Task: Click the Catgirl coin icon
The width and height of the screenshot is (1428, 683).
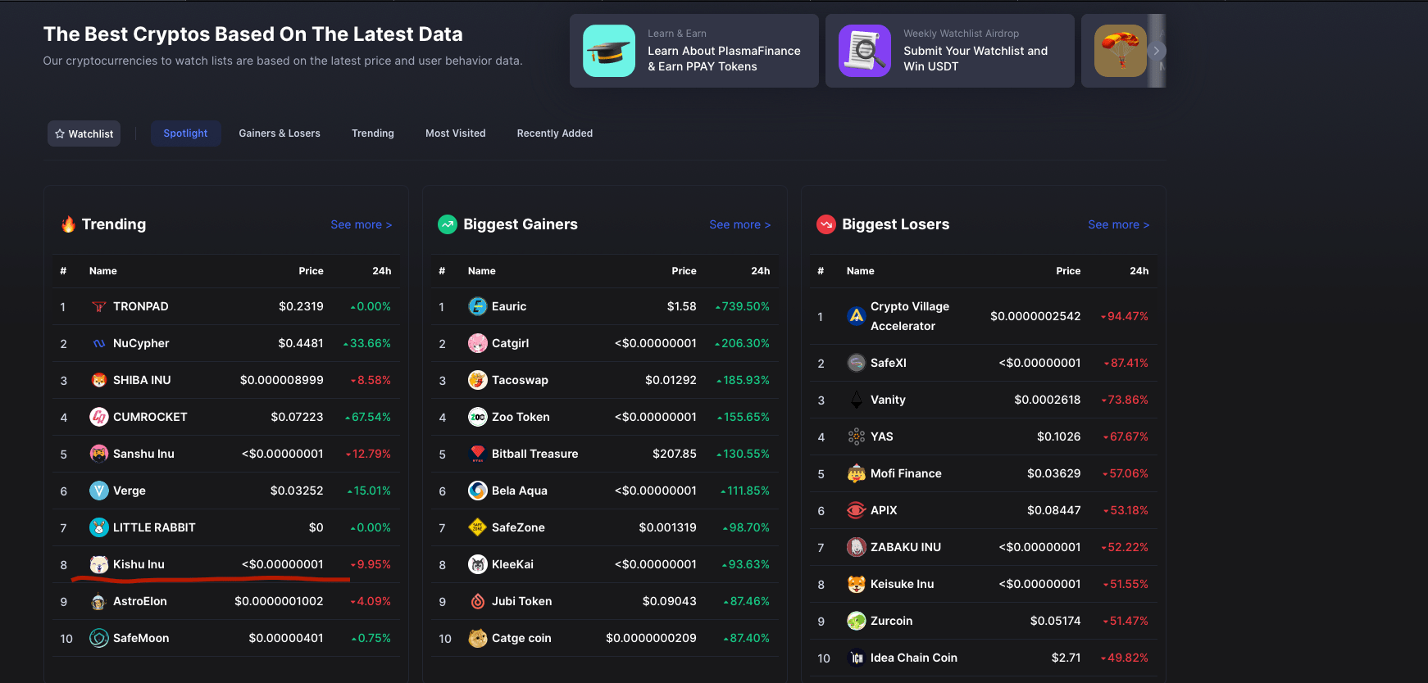Action: (478, 343)
